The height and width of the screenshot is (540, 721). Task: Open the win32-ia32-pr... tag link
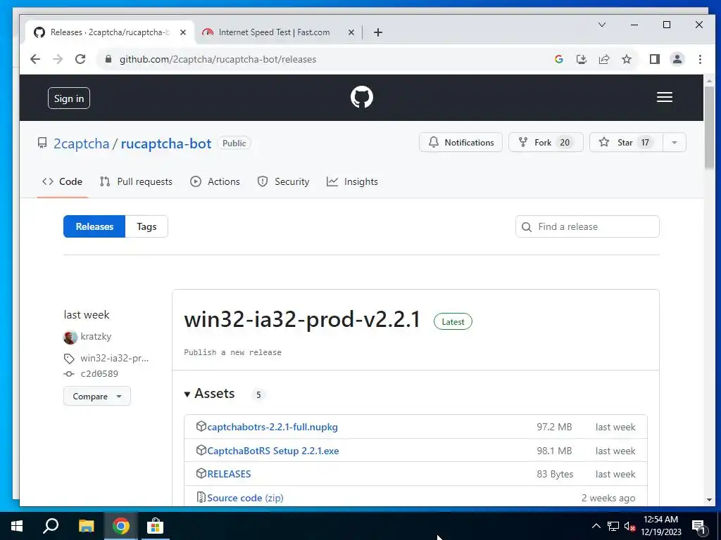pos(115,358)
